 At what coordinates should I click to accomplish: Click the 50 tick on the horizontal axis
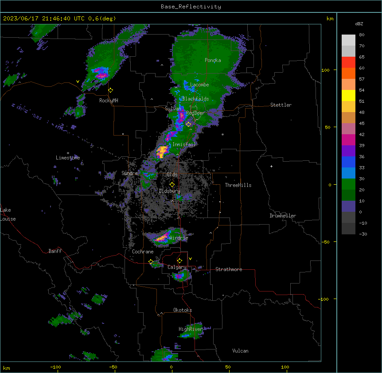click(x=228, y=367)
